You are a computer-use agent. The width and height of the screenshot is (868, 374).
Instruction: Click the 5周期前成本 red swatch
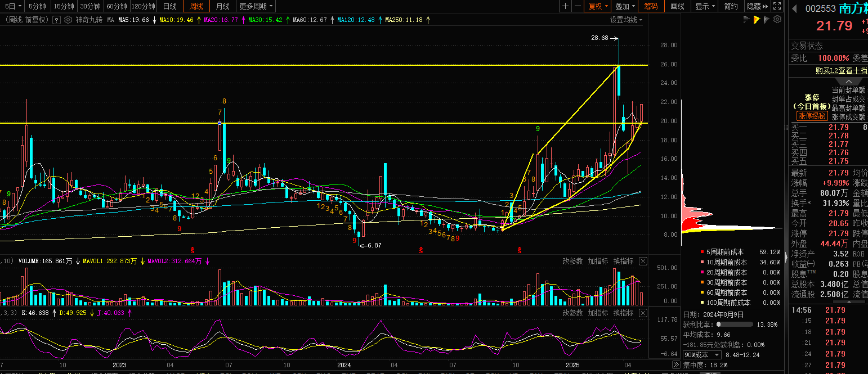point(702,252)
